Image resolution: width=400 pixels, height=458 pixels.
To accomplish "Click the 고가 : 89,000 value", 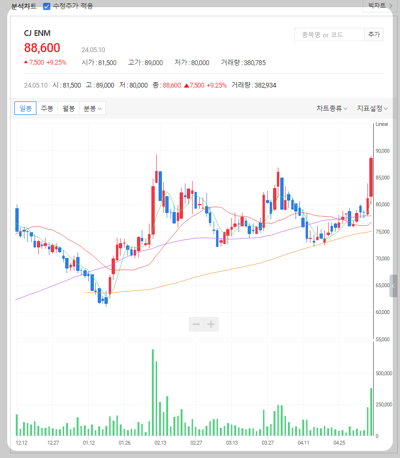I will [145, 63].
